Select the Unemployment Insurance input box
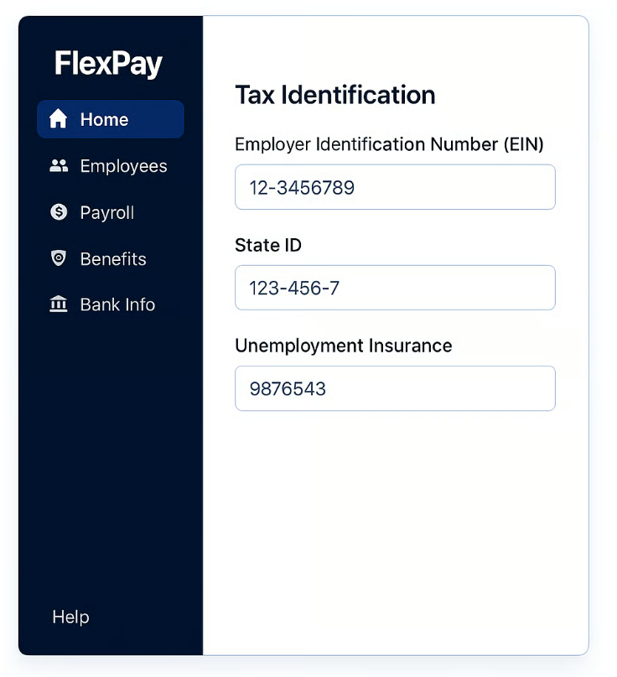 click(x=395, y=388)
